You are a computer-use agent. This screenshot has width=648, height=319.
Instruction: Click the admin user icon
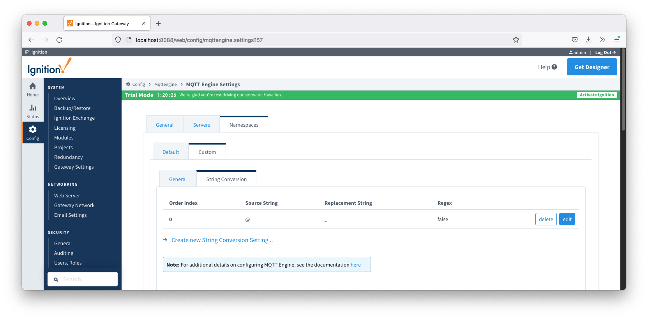571,52
